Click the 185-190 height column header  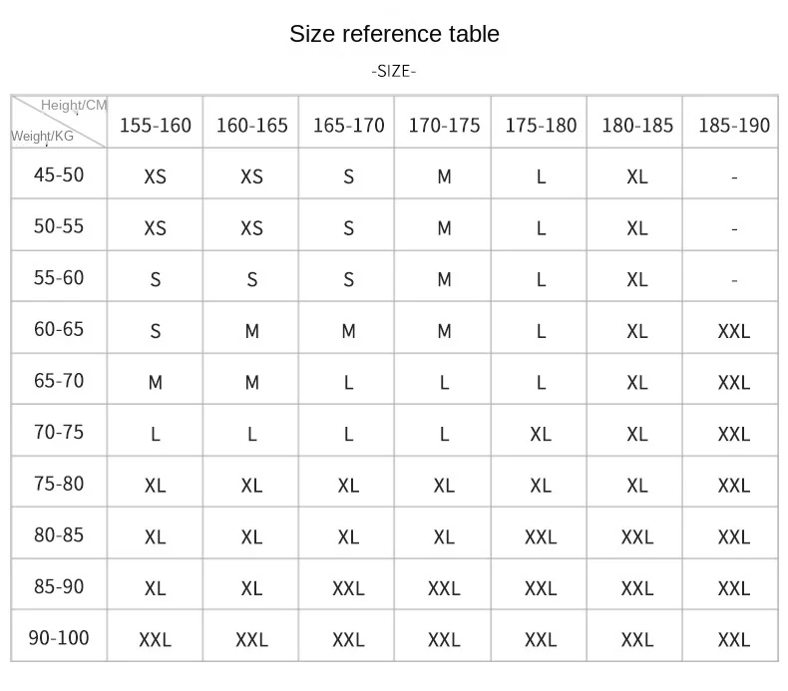[734, 126]
